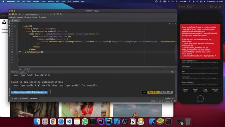225x127 pixels.
Task: Select App.js in the navigation bar
Action: [x=28, y=17]
